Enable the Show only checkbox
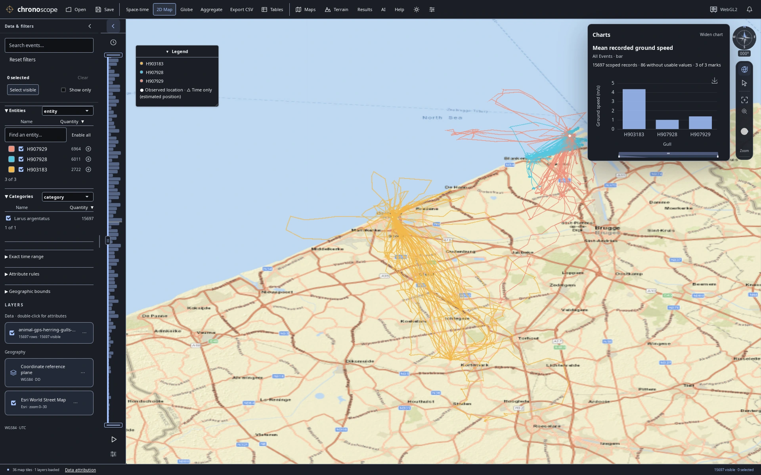 click(63, 90)
